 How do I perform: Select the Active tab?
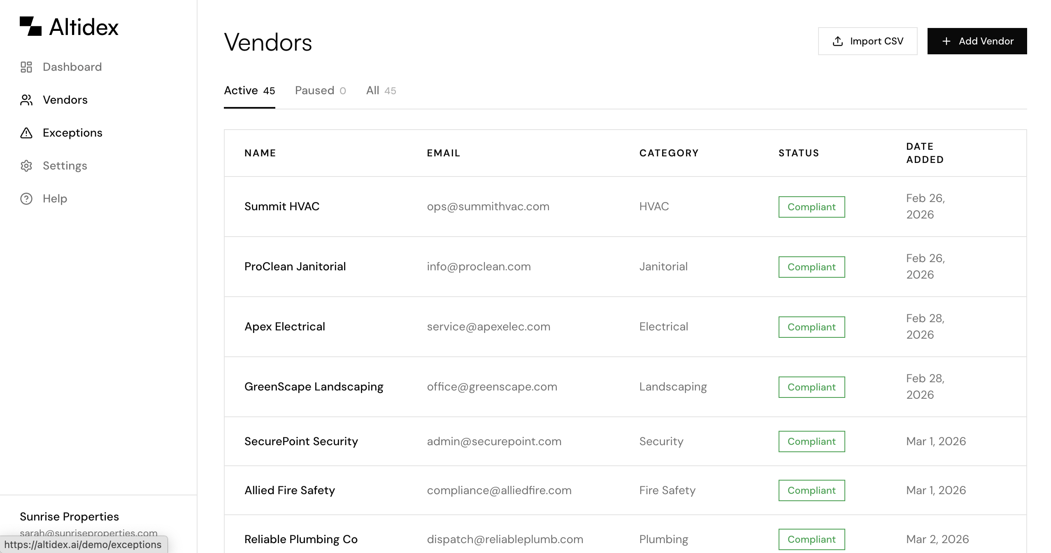point(249,91)
